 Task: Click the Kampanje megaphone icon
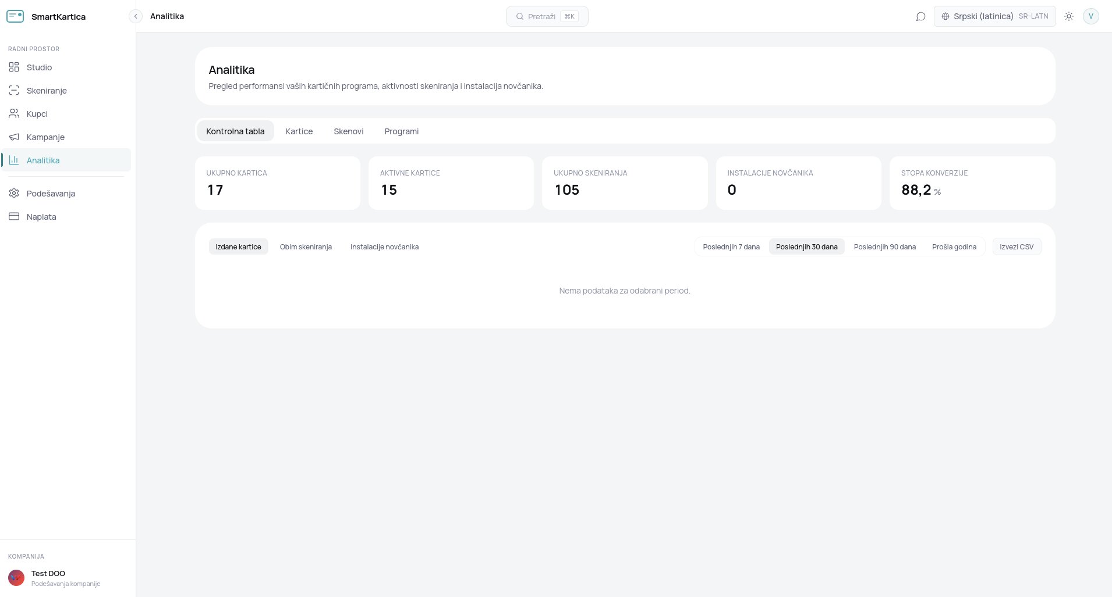pos(14,137)
